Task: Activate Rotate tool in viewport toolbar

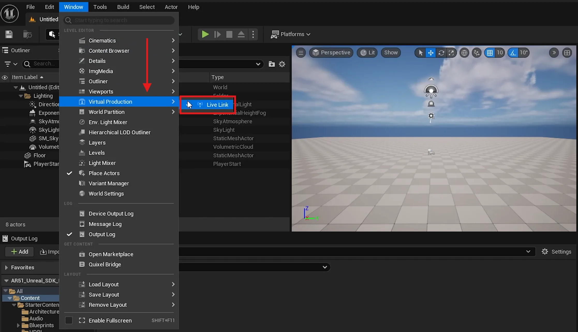Action: coord(441,53)
